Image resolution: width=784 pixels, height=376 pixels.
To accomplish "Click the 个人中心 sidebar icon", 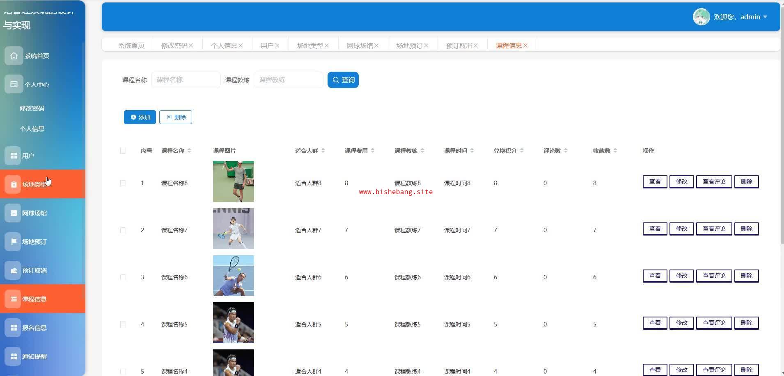I will (14, 84).
